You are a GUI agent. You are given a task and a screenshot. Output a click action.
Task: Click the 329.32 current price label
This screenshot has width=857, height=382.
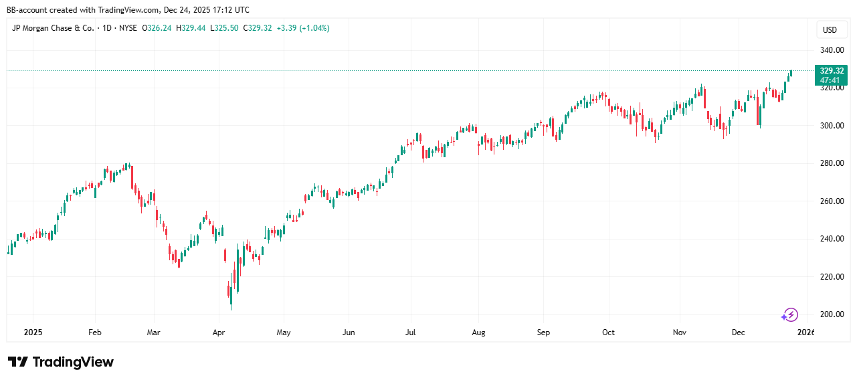(830, 71)
